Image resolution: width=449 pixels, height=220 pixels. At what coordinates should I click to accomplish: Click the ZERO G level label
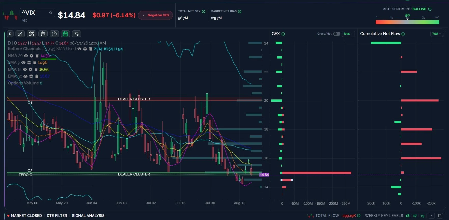click(x=25, y=175)
